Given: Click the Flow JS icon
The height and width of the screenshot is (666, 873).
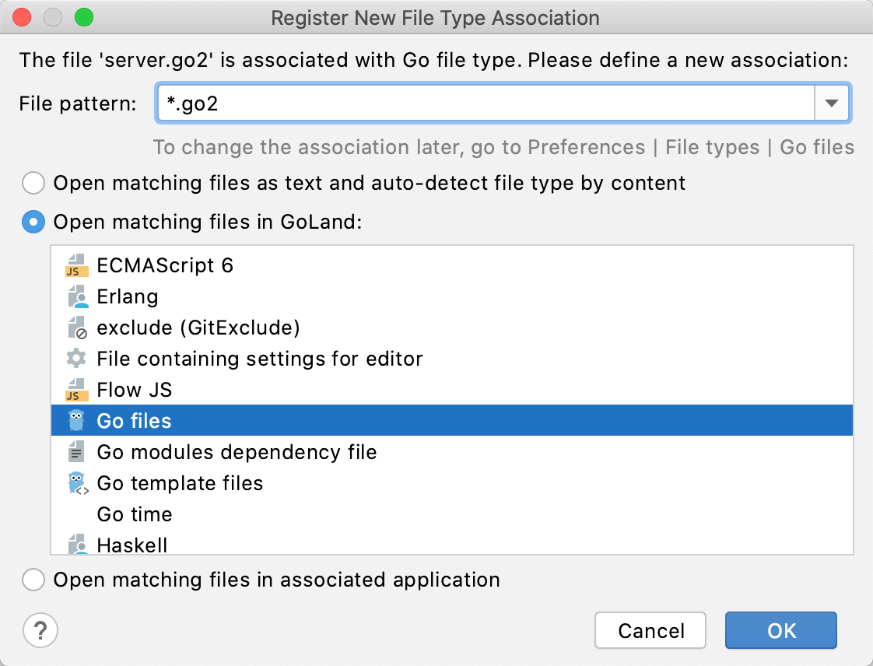Looking at the screenshot, I should point(76,390).
